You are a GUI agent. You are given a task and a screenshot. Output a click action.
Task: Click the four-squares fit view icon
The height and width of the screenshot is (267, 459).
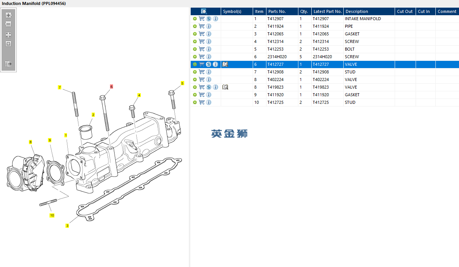(x=8, y=35)
